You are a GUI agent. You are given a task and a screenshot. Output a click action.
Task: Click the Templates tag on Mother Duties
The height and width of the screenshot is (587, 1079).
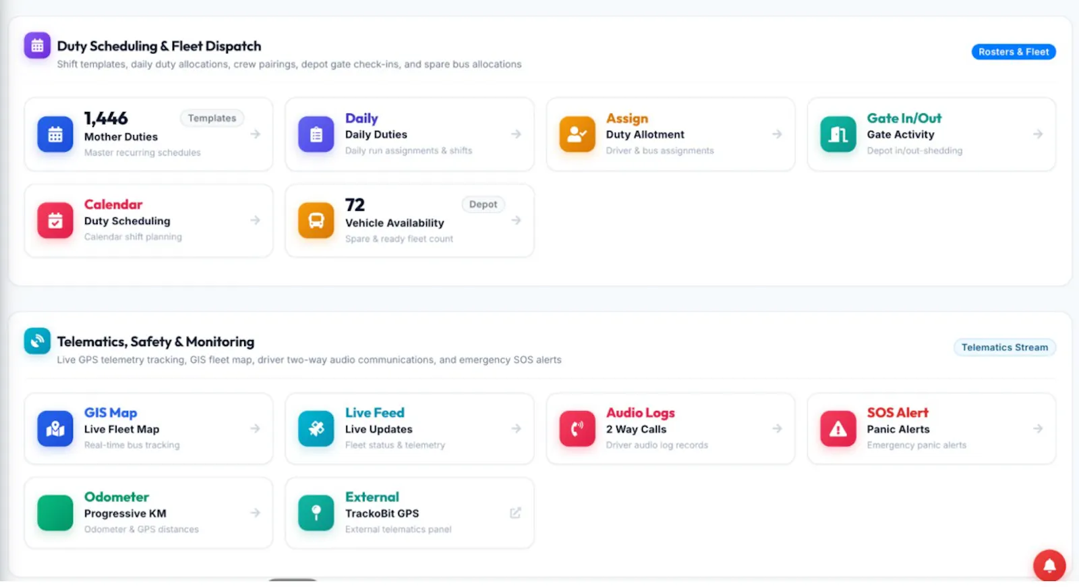212,118
